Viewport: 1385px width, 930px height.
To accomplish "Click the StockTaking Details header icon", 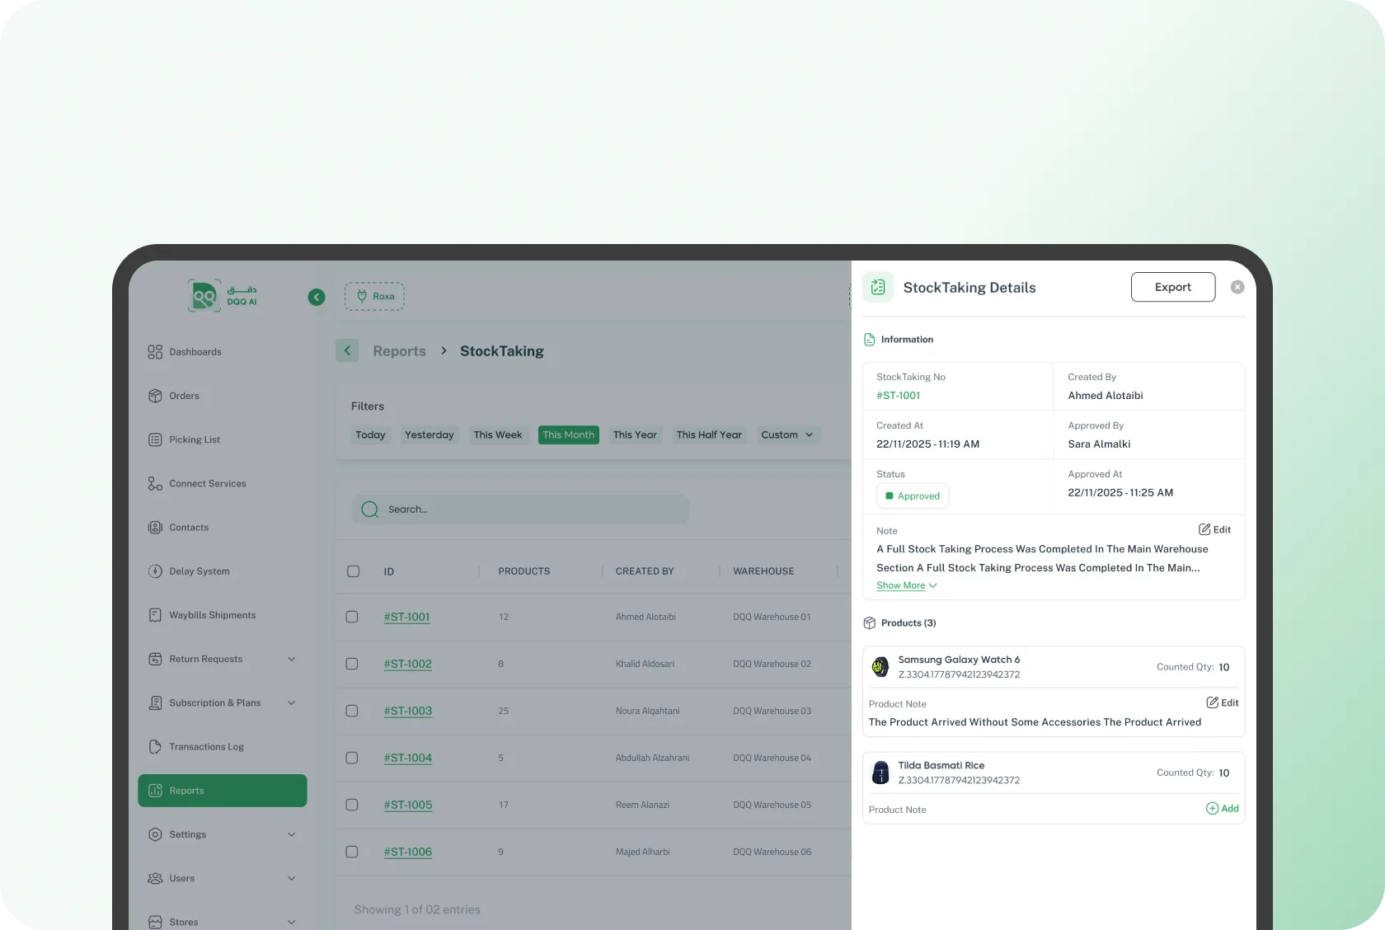I will pos(878,287).
